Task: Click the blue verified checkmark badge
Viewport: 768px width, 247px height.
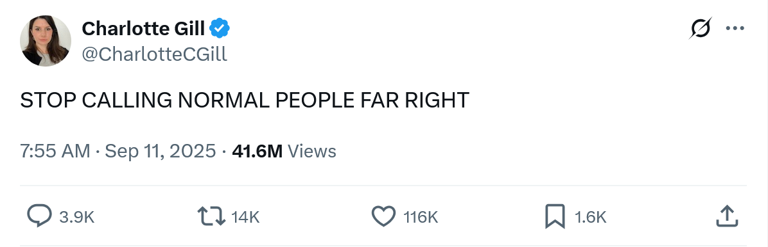Action: tap(220, 29)
